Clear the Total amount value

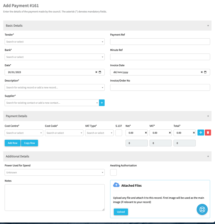click(194, 133)
